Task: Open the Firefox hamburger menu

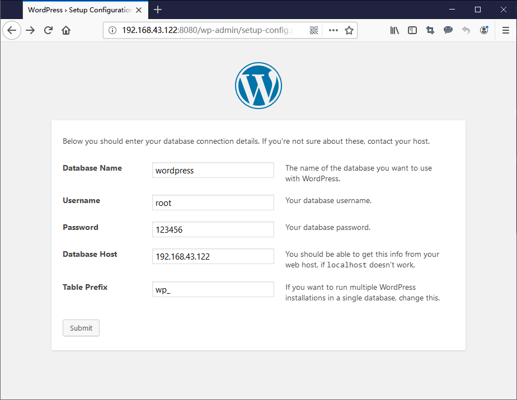Action: [x=506, y=30]
